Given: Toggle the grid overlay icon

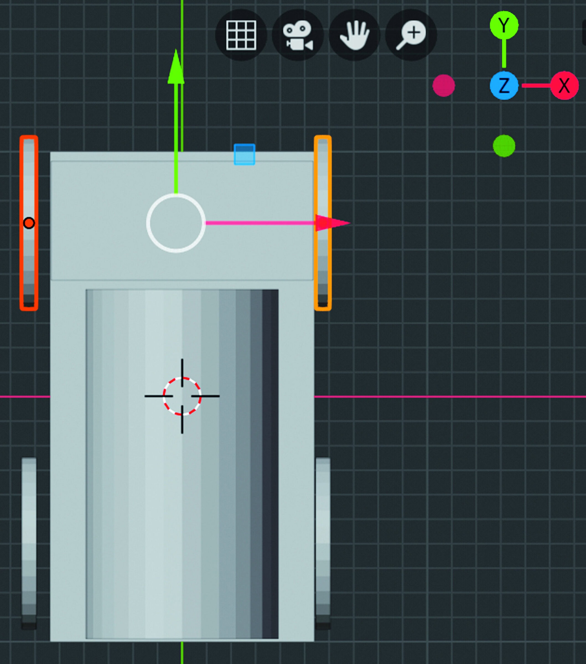Looking at the screenshot, I should tap(242, 35).
